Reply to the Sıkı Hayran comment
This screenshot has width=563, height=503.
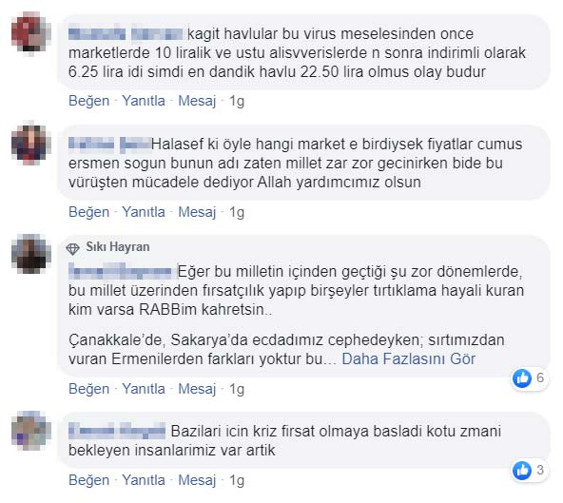coord(144,389)
